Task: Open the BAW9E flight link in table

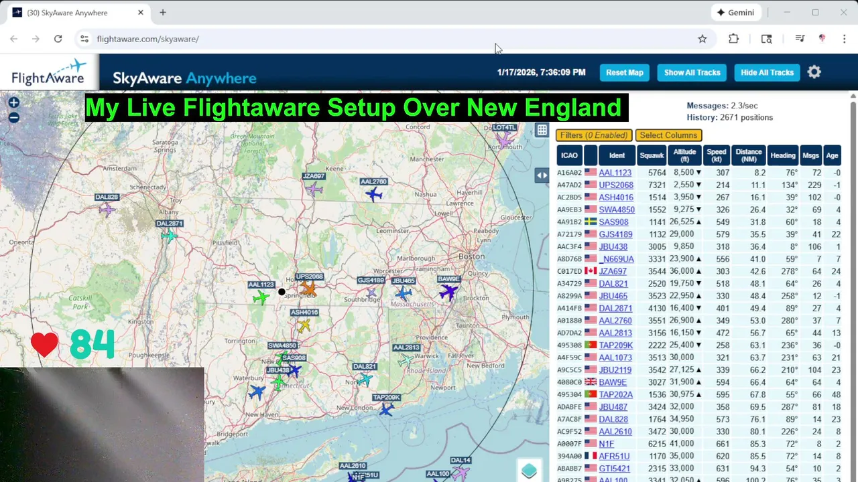Action: point(613,382)
